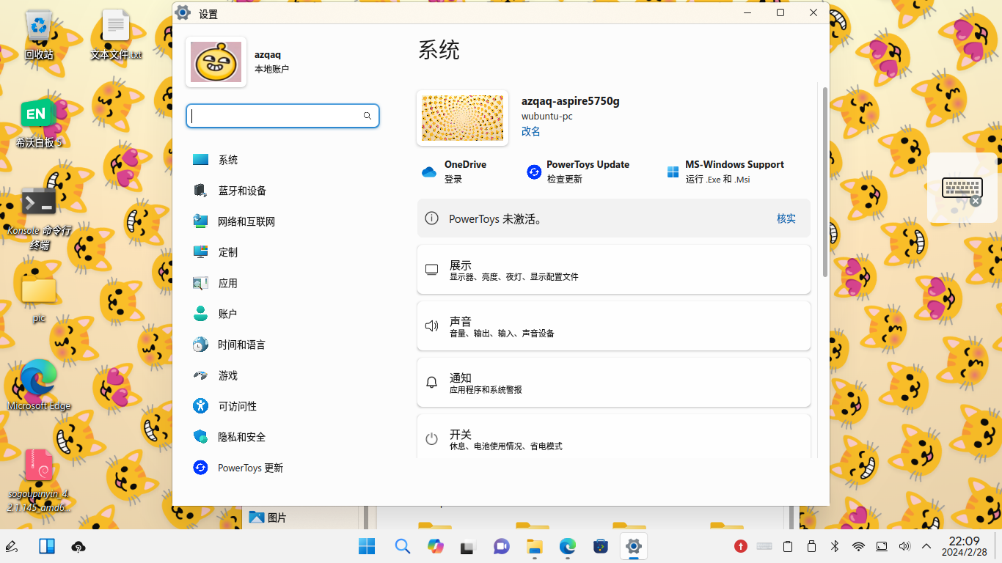Open the 回收站 desktop icon
Viewport: 1002px width, 563px height.
tap(39, 34)
